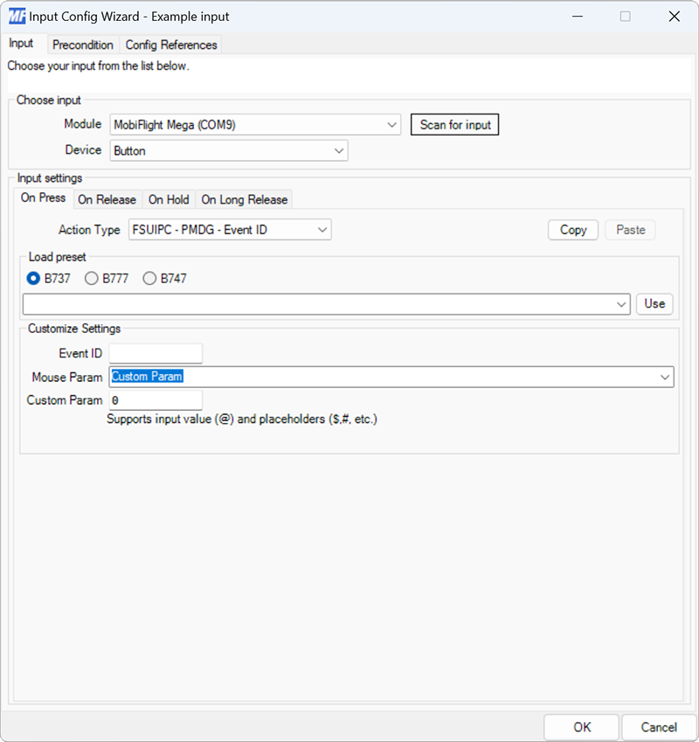Click the Scan for input button

454,124
